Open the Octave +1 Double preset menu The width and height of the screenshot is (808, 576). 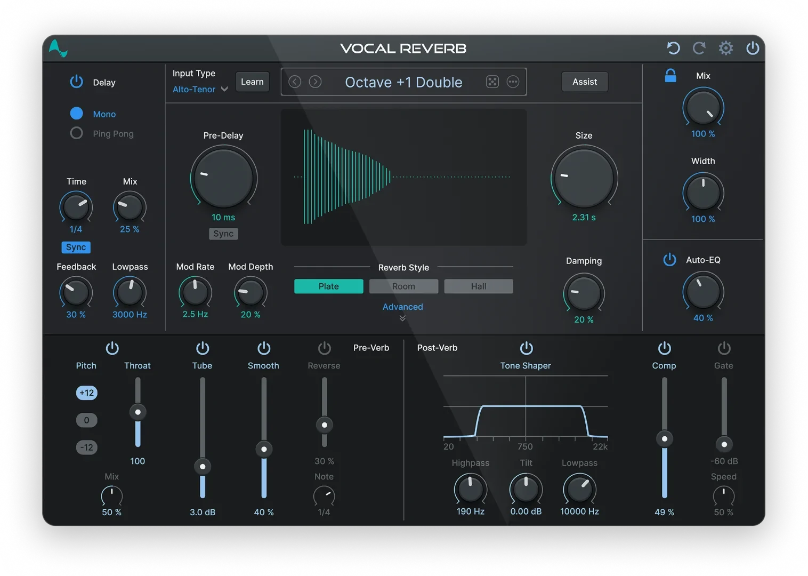403,82
